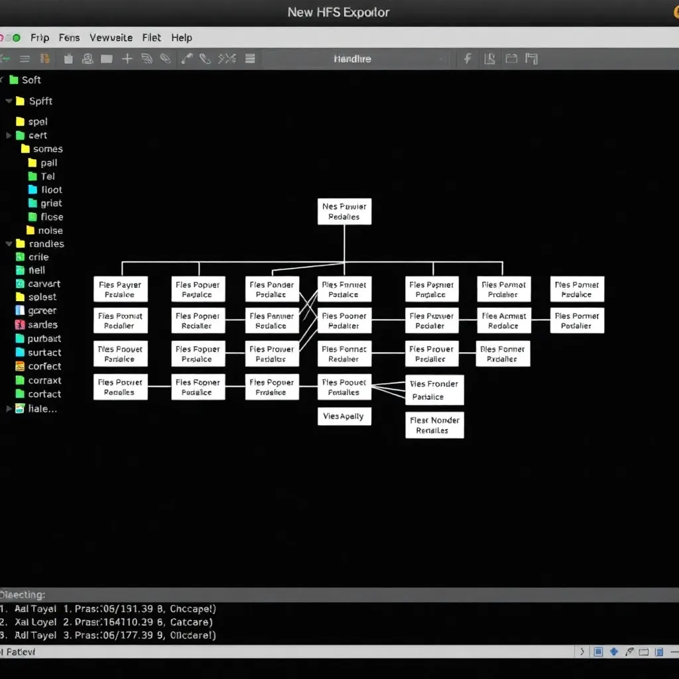Click the Vies Apally node
This screenshot has width=679, height=679.
pos(344,416)
